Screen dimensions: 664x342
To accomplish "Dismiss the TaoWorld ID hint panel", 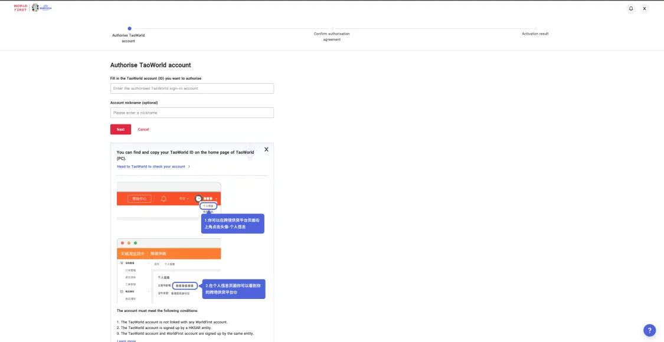I will coord(266,149).
